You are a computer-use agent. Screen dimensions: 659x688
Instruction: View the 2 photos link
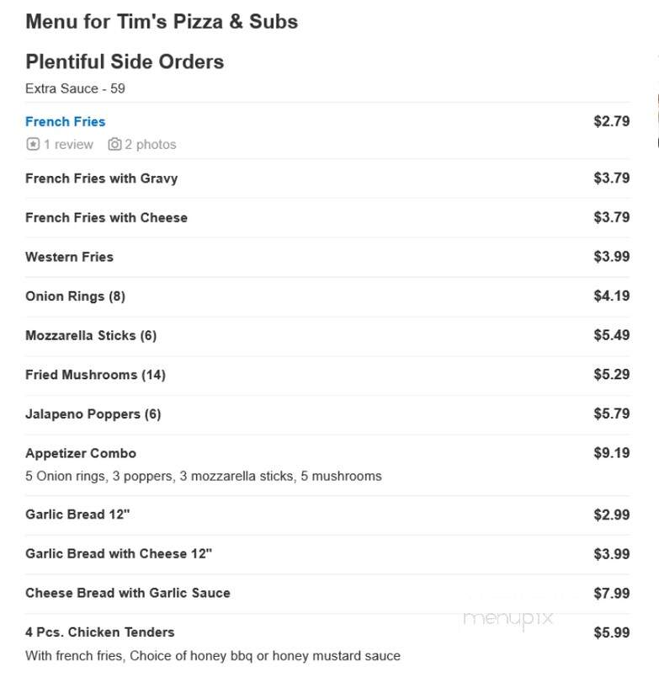point(151,144)
